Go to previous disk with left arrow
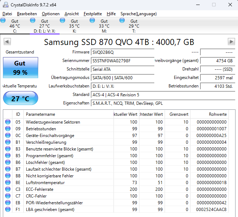This screenshot has width=238, height=217. tap(7, 42)
